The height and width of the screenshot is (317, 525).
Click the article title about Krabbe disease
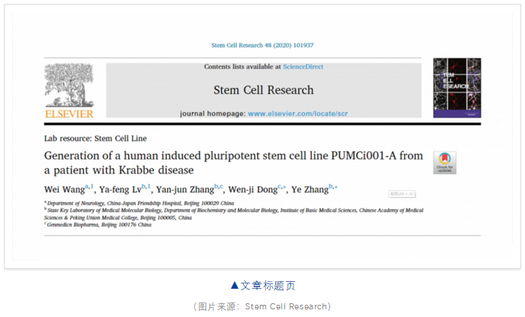(233, 163)
